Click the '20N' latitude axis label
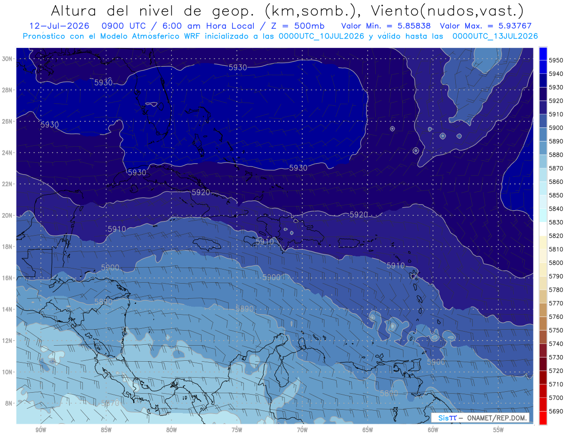 click(x=7, y=215)
